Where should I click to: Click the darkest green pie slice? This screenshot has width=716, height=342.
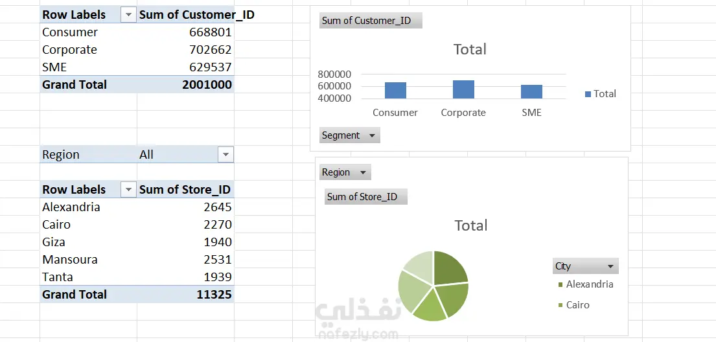click(x=451, y=267)
